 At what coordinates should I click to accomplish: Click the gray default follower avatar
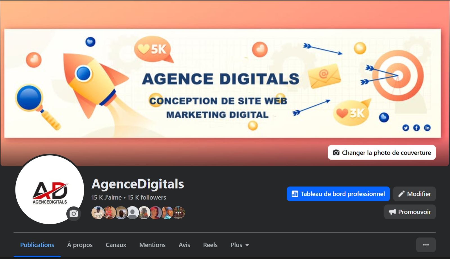[132, 213]
